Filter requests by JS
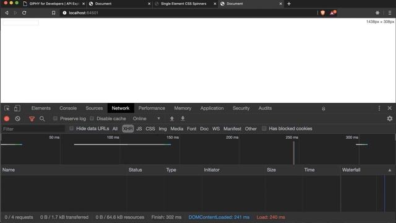396x223 pixels. 139,129
